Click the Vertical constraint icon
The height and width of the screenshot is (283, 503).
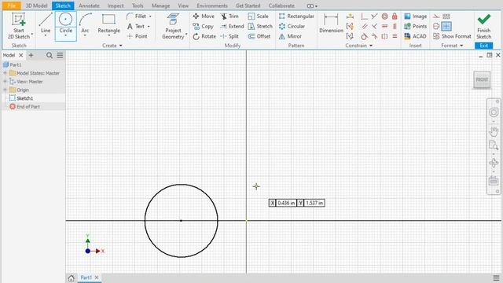tap(395, 26)
